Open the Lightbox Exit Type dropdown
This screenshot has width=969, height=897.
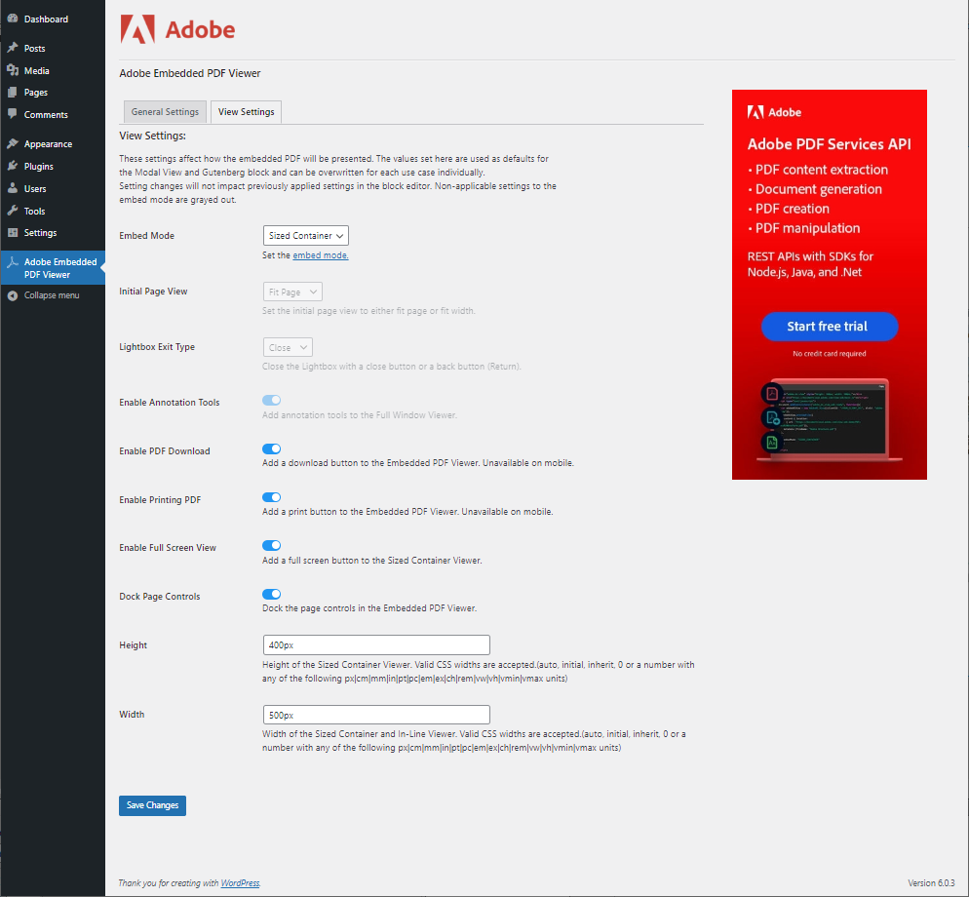[x=288, y=347]
